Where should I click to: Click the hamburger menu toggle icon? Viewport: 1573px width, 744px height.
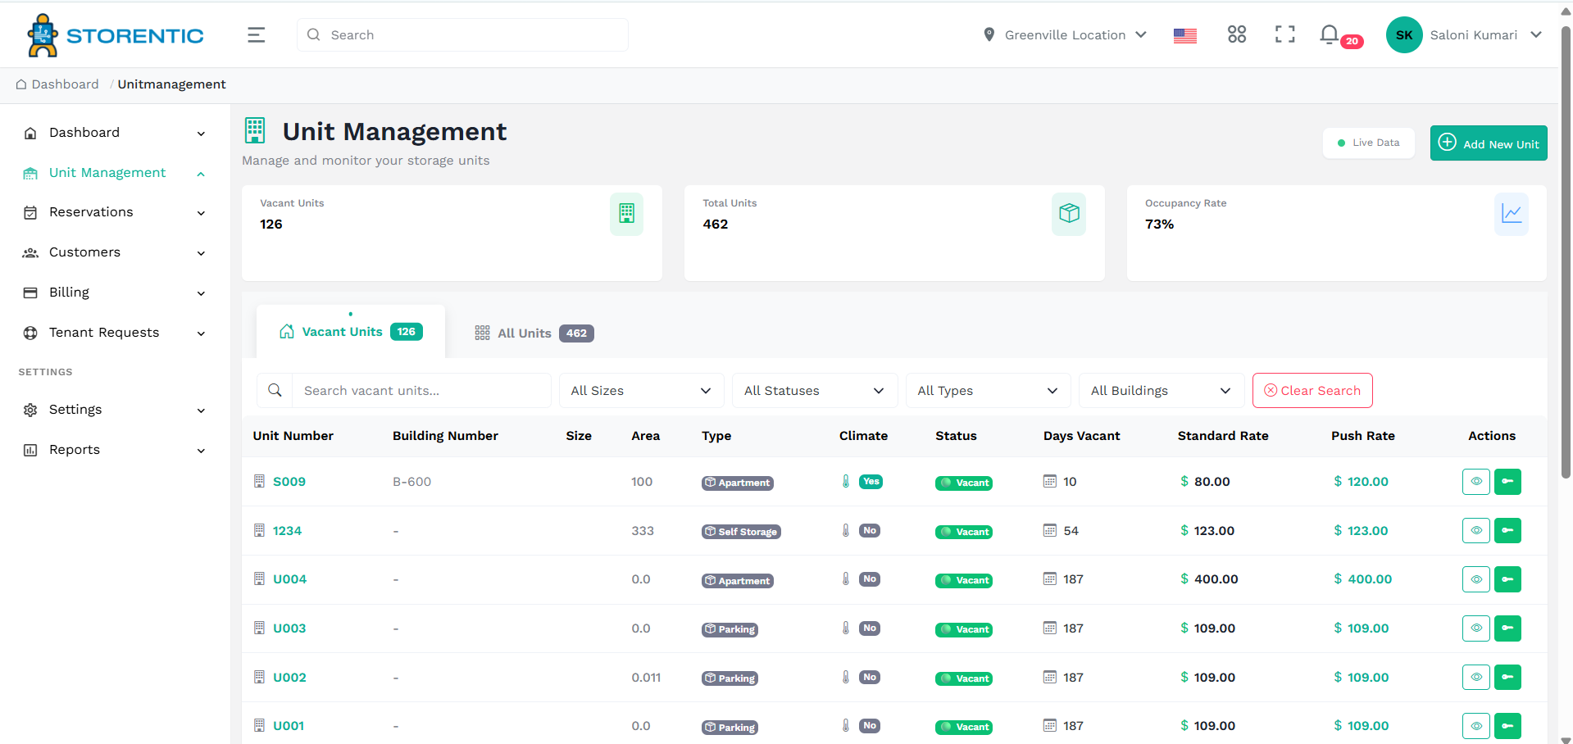tap(256, 35)
